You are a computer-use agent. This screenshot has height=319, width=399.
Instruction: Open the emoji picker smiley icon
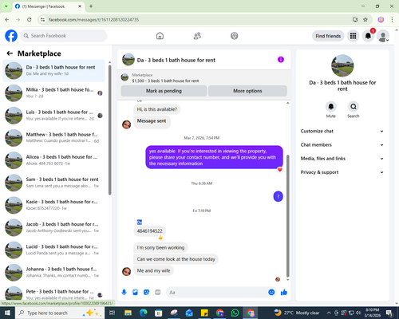point(271,293)
